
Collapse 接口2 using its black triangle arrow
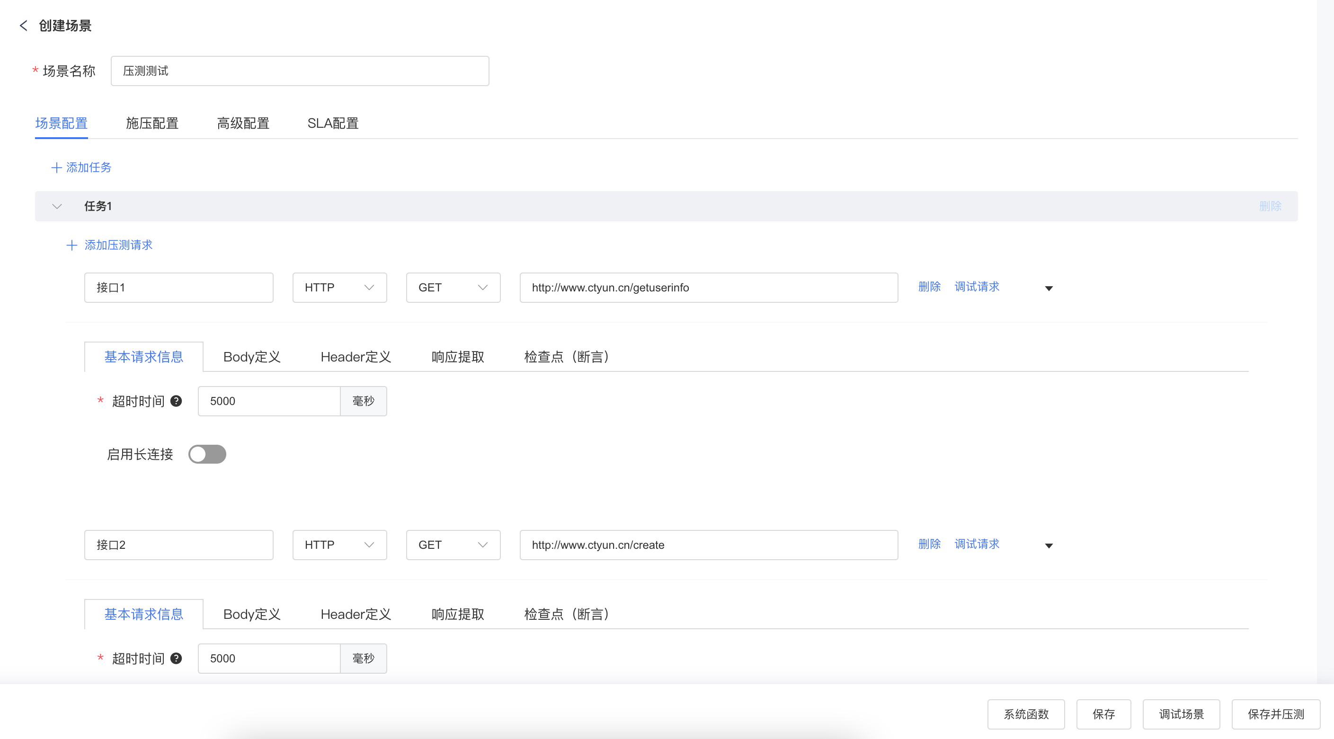(1049, 545)
